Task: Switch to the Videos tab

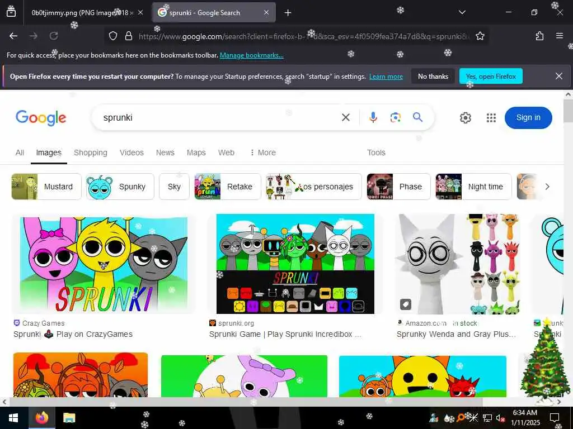Action: 131,152
